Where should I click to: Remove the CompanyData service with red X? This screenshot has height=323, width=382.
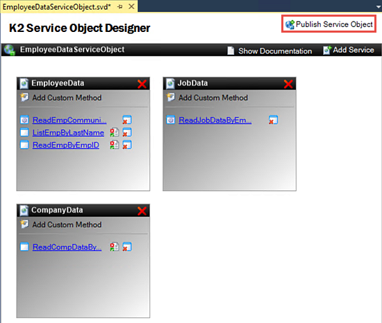click(142, 210)
